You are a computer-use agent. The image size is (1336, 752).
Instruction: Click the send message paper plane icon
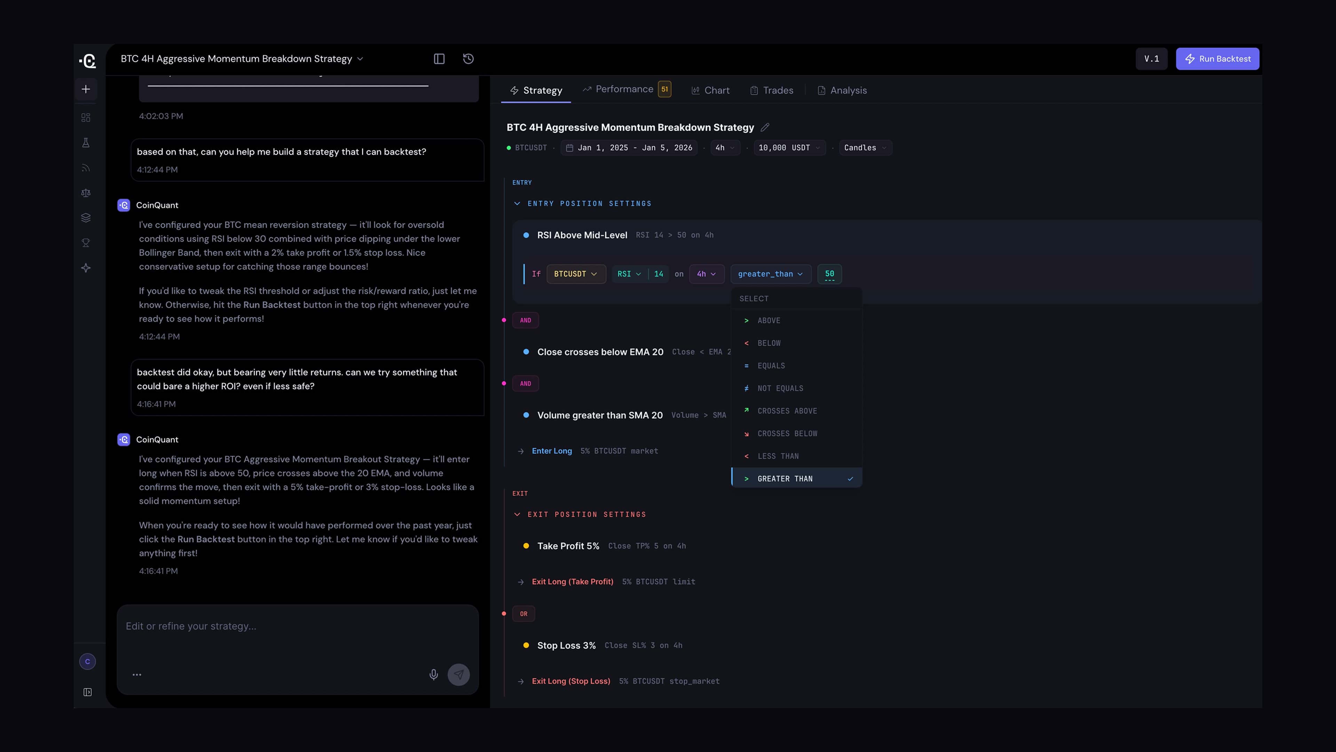(459, 675)
